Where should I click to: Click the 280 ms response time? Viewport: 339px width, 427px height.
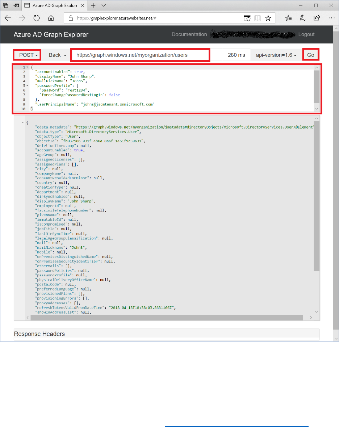point(237,55)
